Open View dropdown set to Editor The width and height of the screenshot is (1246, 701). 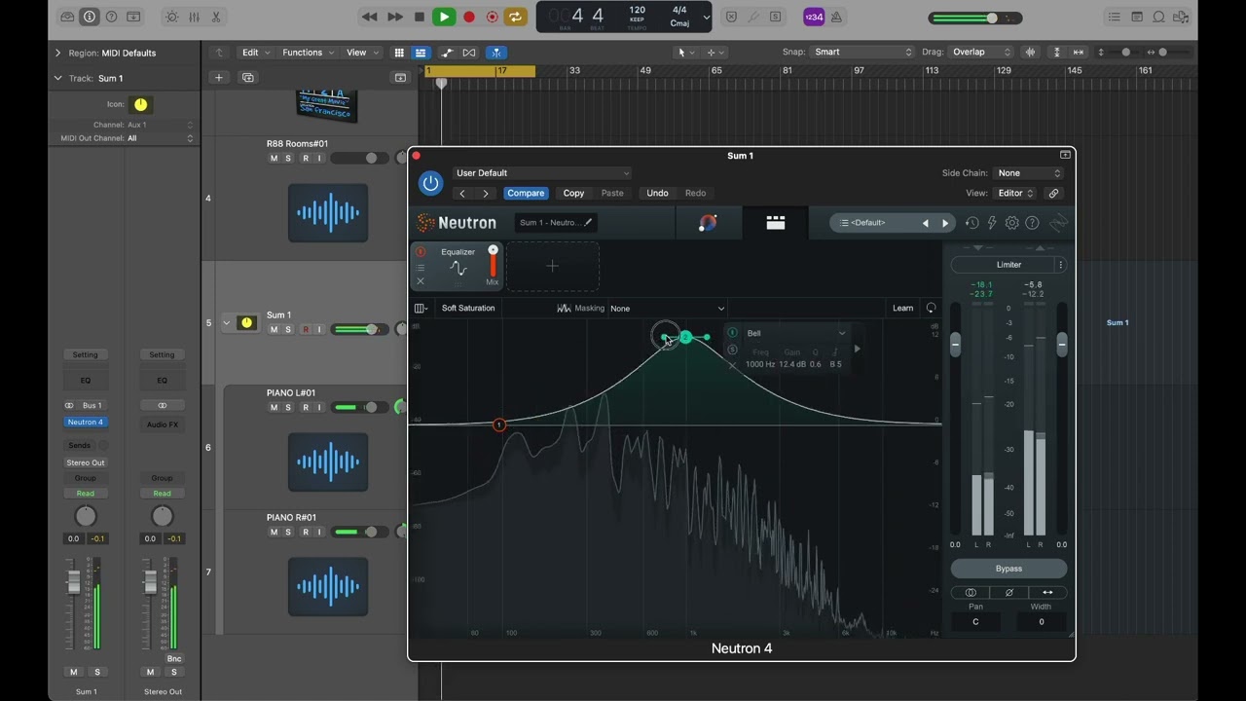coord(1016,193)
